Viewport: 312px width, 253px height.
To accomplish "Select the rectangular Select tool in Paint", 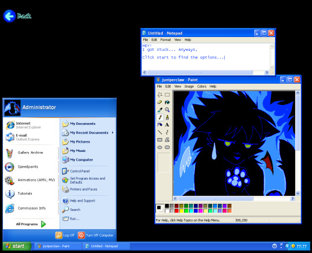I will (x=167, y=95).
